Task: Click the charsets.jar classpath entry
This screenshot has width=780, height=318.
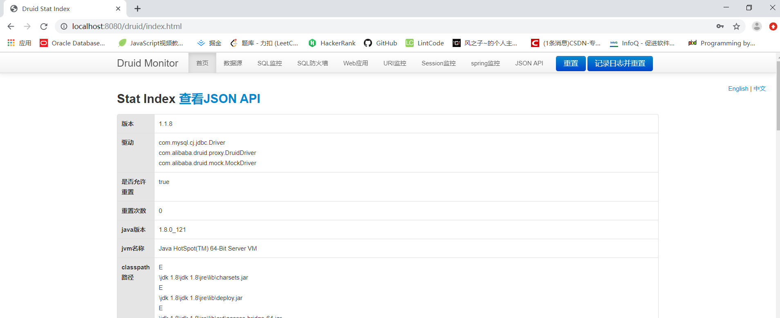Action: pos(204,278)
